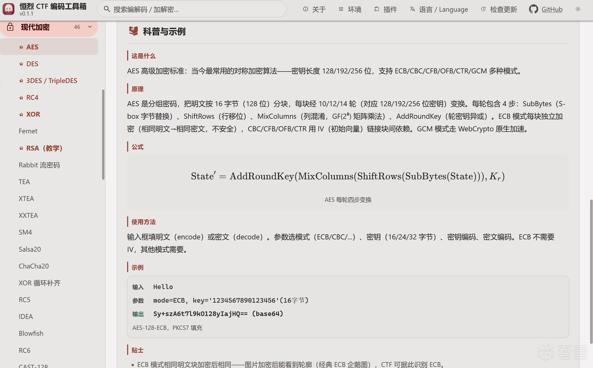Open the 关于 menu item

314,9
